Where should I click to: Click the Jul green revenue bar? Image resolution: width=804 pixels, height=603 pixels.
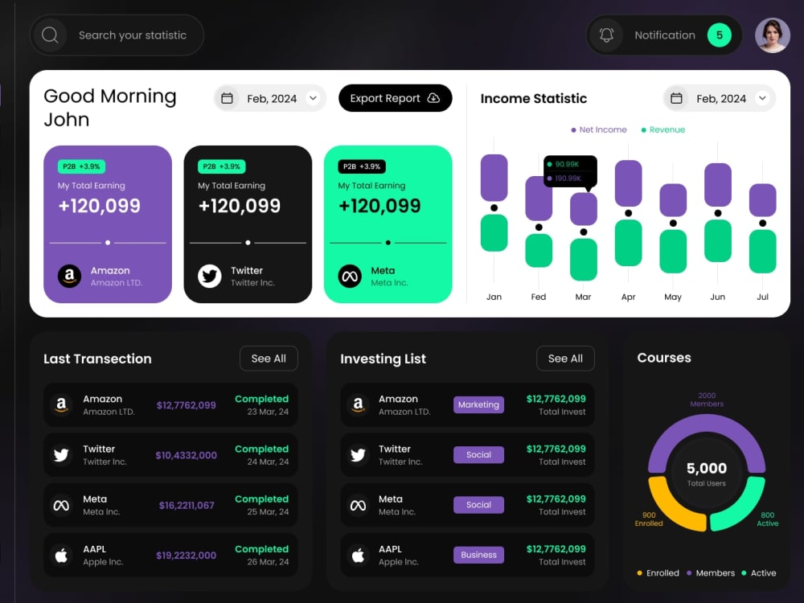point(762,251)
